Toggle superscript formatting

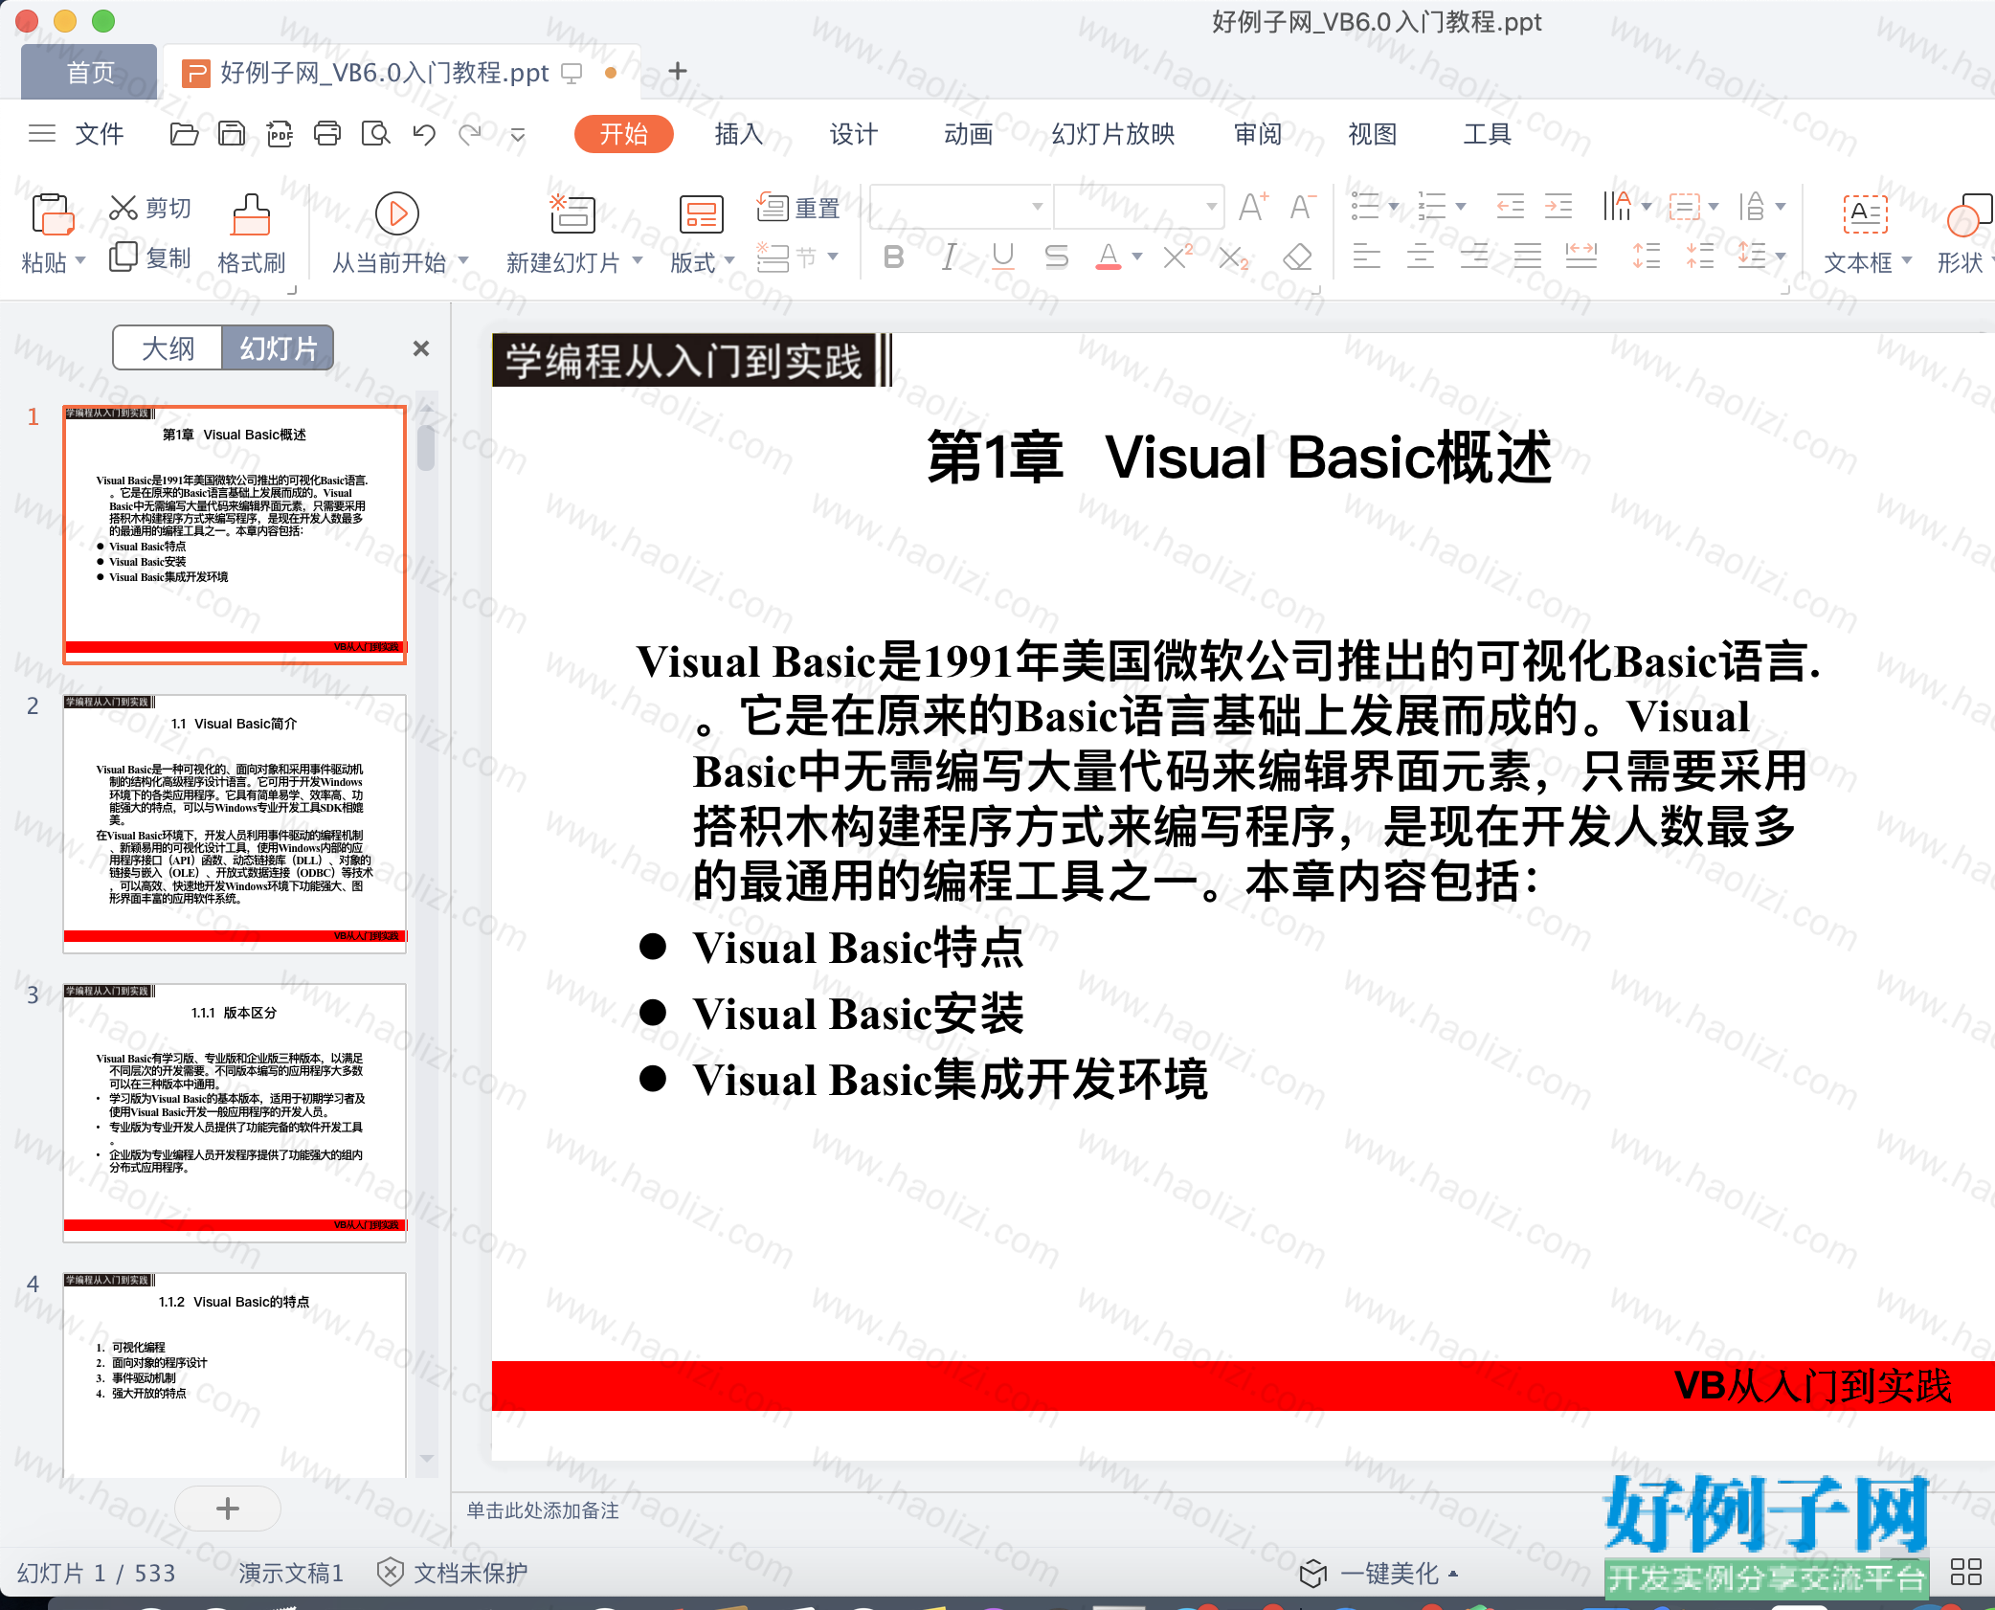(x=1177, y=257)
